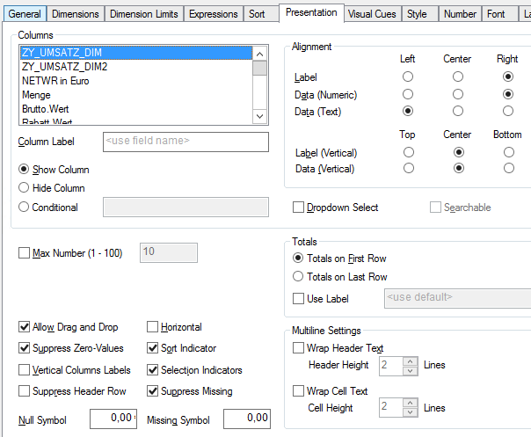531x437 pixels.
Task: Set Data (Text) alignment to Right
Action: coord(508,112)
